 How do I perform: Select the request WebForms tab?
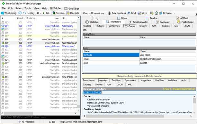(x=130, y=26)
